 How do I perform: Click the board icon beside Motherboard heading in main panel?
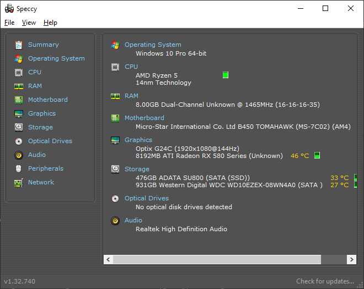point(115,118)
